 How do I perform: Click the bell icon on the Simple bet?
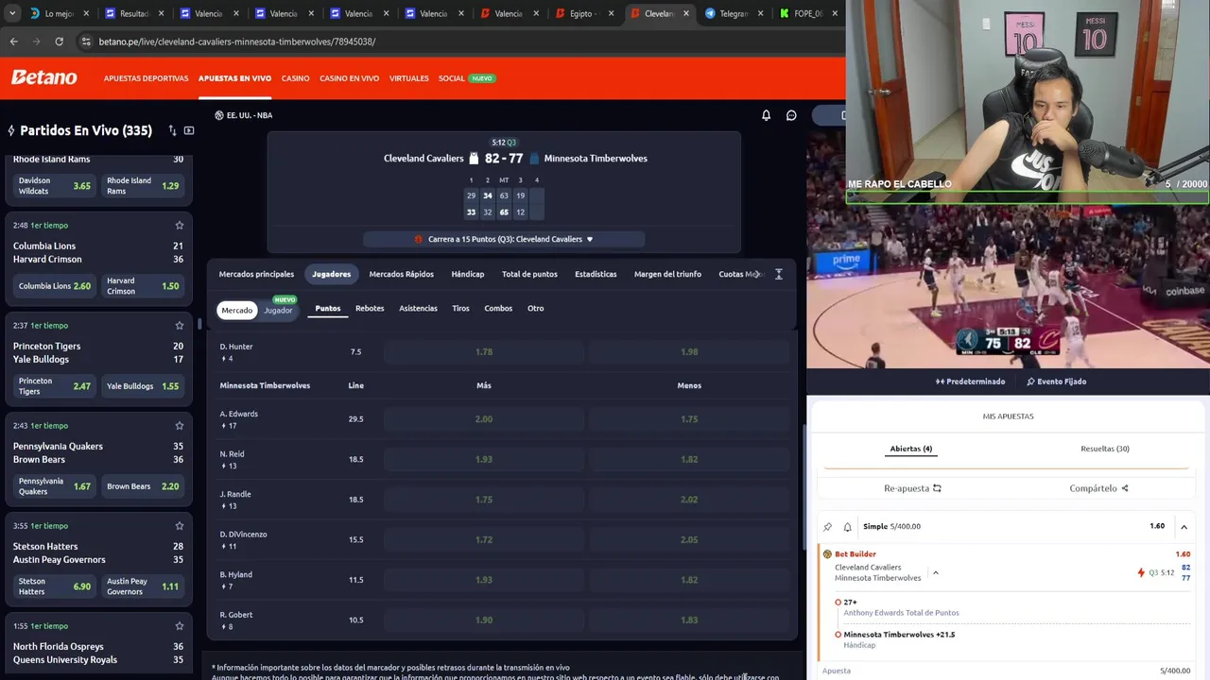[847, 527]
